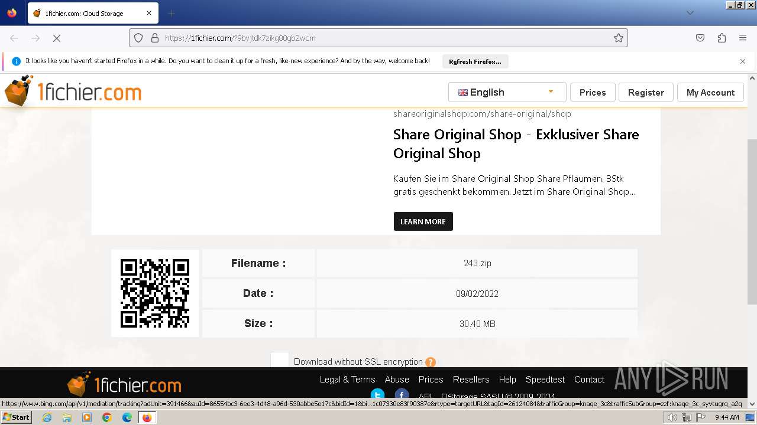Viewport: 757px width, 425px height.
Task: Go back to previous page
Action: pyautogui.click(x=14, y=38)
